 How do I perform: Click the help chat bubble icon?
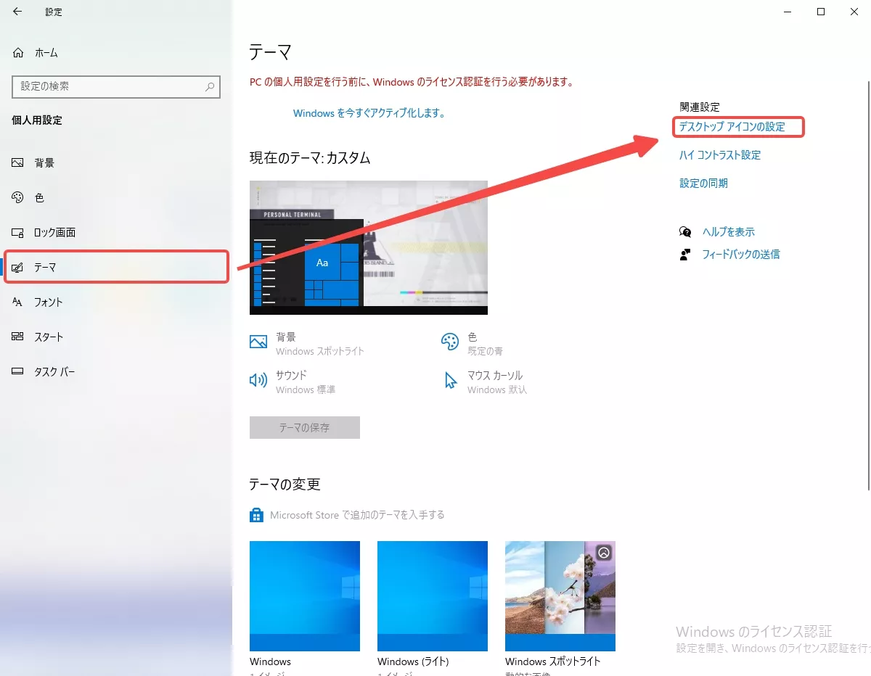click(x=685, y=232)
